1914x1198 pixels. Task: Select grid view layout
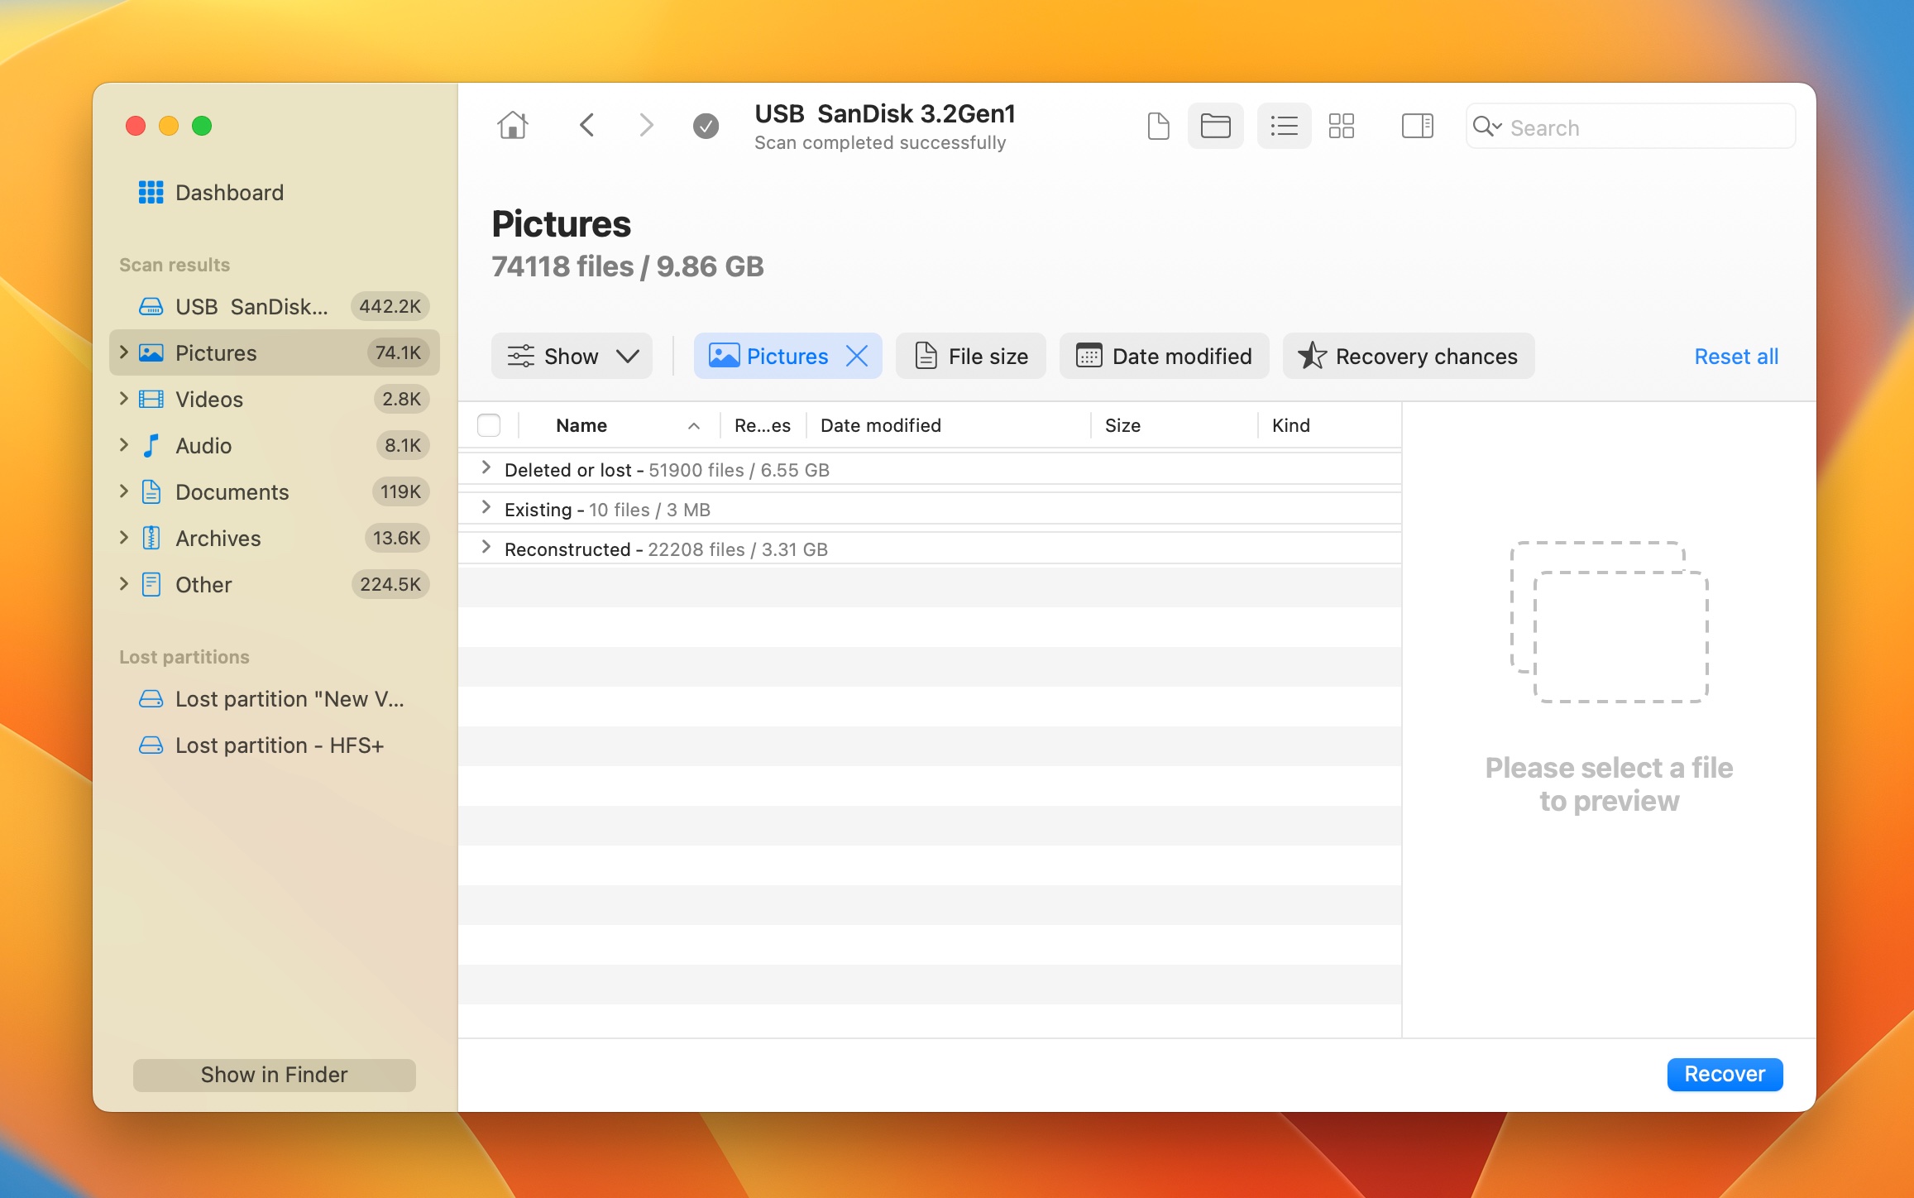click(1341, 126)
